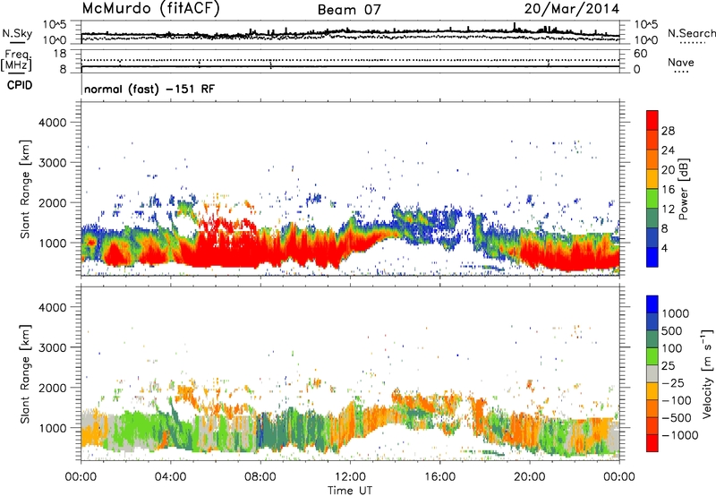Click the -1000 label on Velocity colorbar
This screenshot has height=496, width=716.
pyautogui.click(x=680, y=435)
